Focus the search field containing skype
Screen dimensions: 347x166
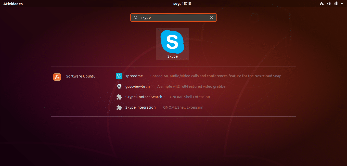click(x=174, y=17)
